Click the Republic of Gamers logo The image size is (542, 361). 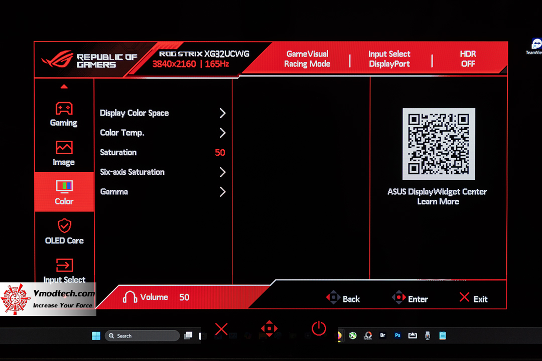[x=89, y=60]
